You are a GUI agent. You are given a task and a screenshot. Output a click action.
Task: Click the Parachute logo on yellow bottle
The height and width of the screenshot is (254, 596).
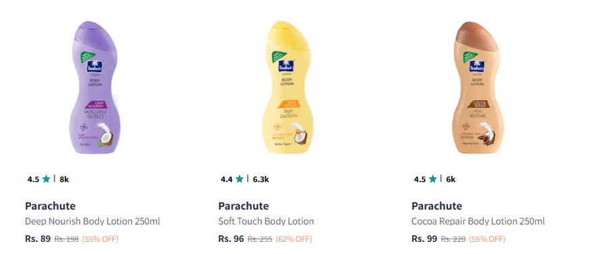[x=286, y=67]
